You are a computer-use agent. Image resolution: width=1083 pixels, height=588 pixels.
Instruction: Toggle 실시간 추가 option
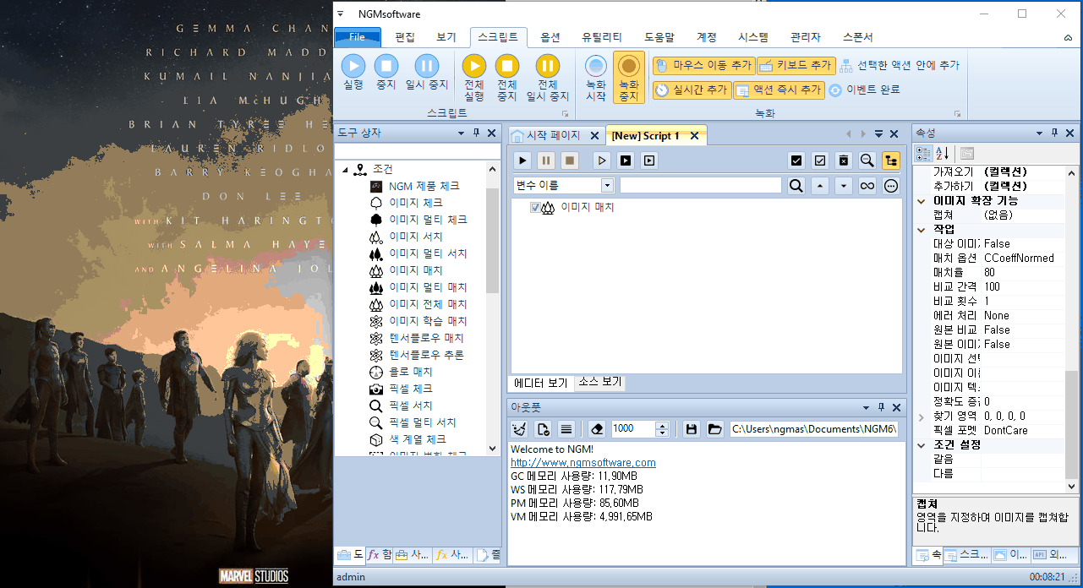pos(692,90)
